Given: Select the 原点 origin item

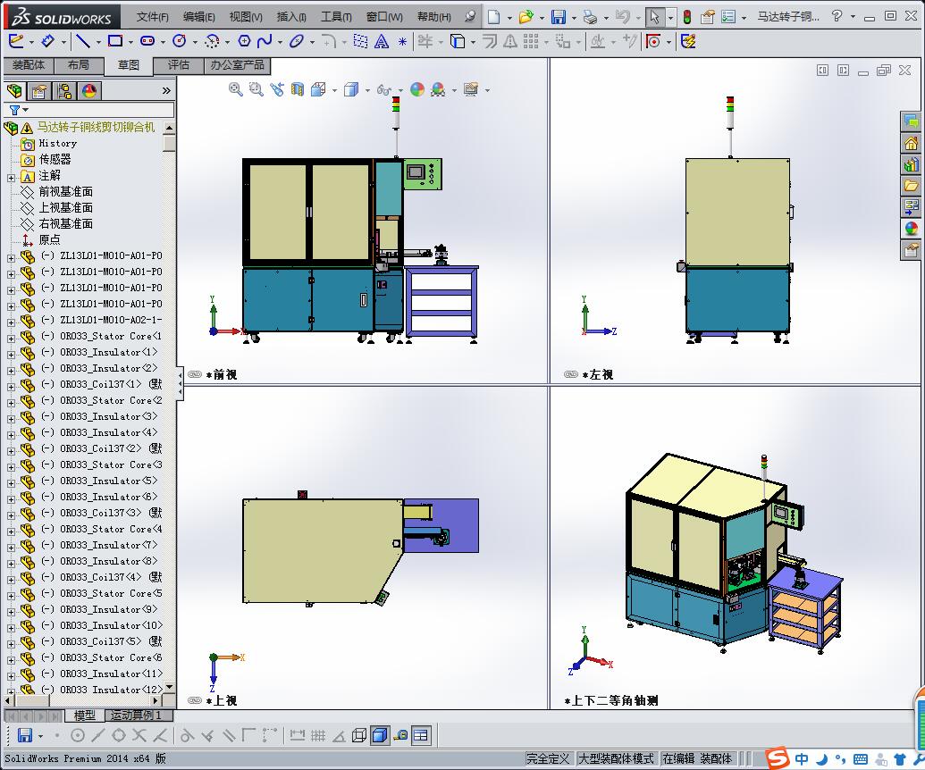Looking at the screenshot, I should [49, 239].
